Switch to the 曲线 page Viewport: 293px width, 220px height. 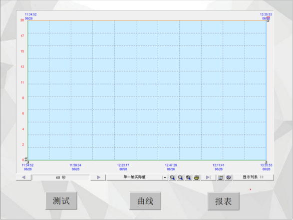click(x=145, y=201)
